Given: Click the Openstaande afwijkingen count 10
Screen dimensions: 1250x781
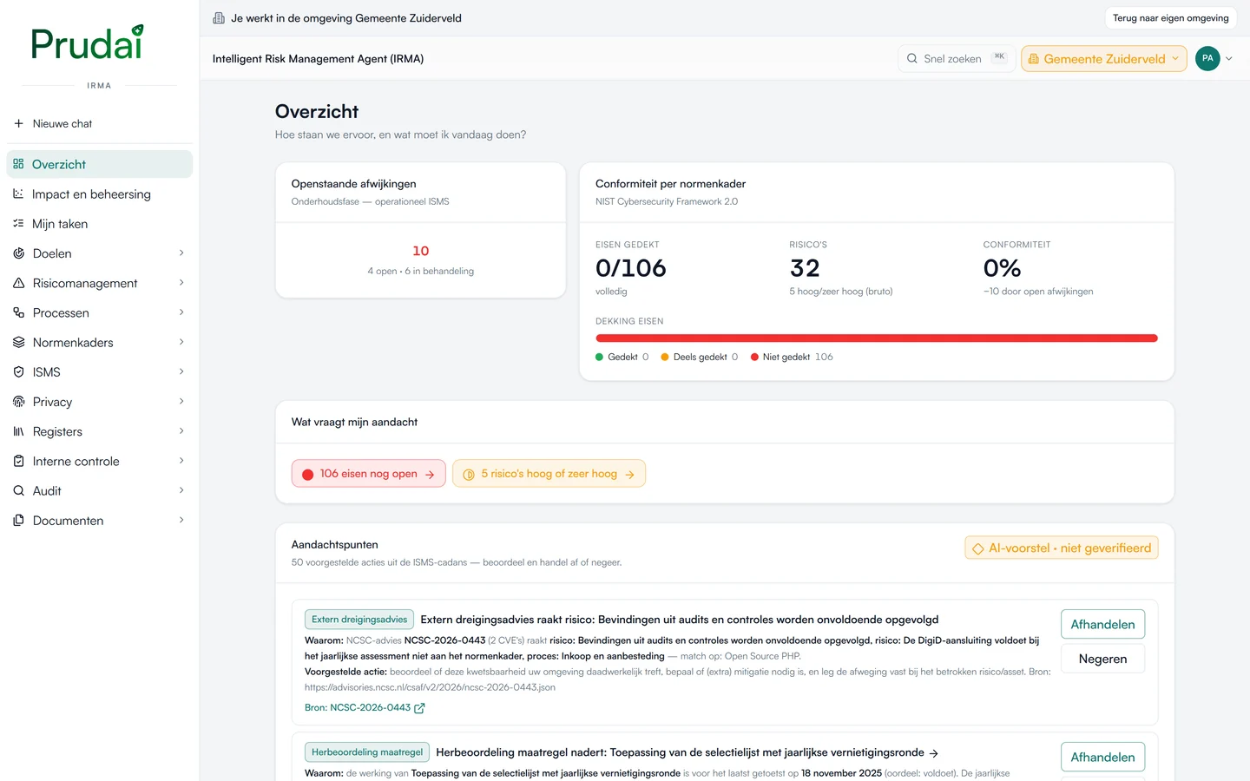Looking at the screenshot, I should tap(421, 251).
